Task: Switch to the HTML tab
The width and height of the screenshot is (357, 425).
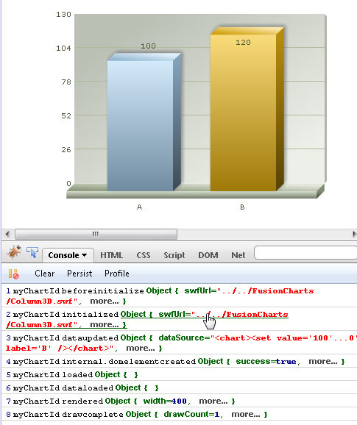Action: click(111, 255)
